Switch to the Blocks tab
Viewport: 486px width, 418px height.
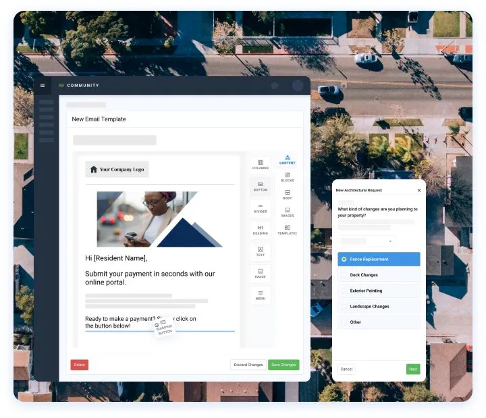pos(288,177)
